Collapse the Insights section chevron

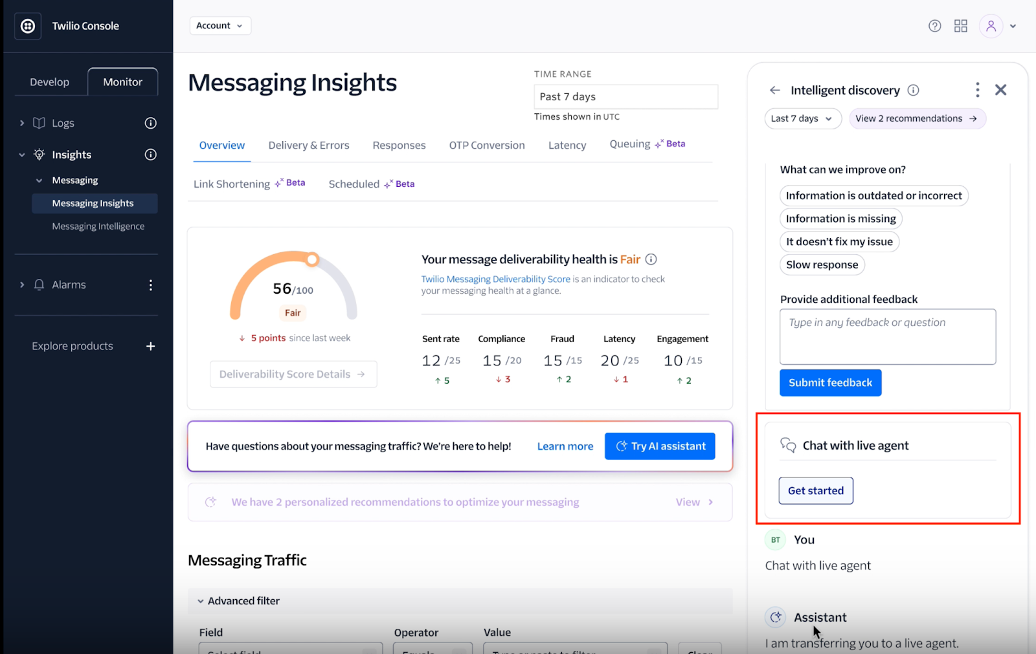(22, 155)
